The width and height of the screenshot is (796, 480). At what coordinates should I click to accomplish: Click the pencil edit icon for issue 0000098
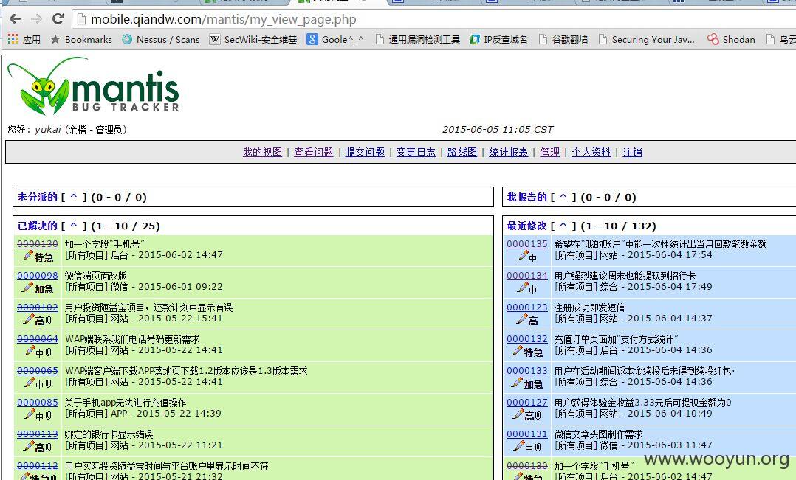tap(27, 288)
